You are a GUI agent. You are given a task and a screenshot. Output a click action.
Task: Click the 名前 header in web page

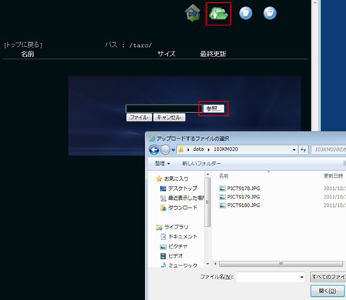[28, 54]
